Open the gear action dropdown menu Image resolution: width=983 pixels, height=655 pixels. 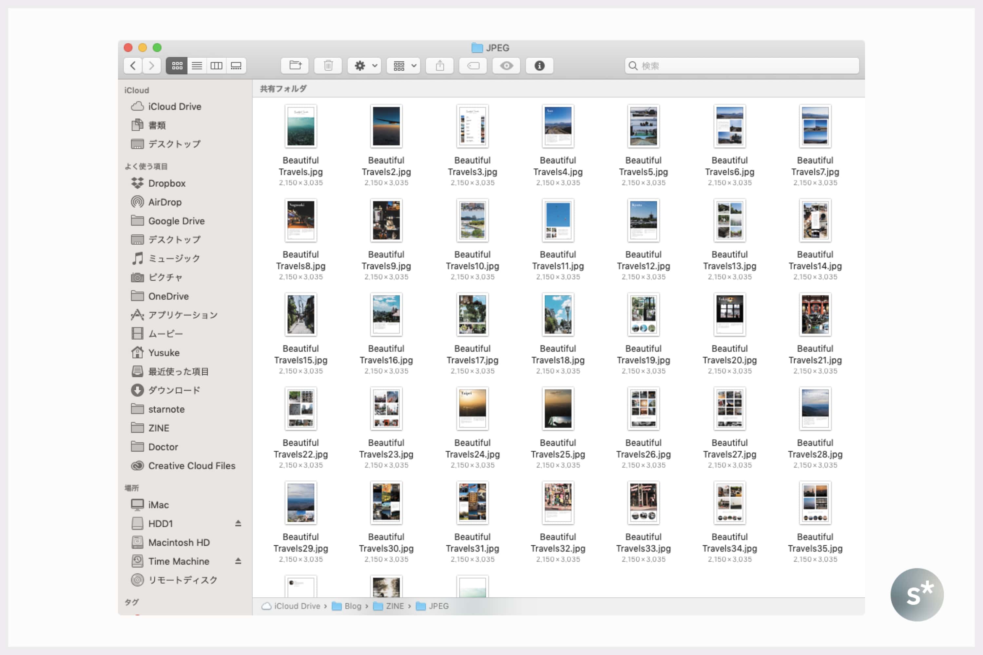(x=364, y=65)
